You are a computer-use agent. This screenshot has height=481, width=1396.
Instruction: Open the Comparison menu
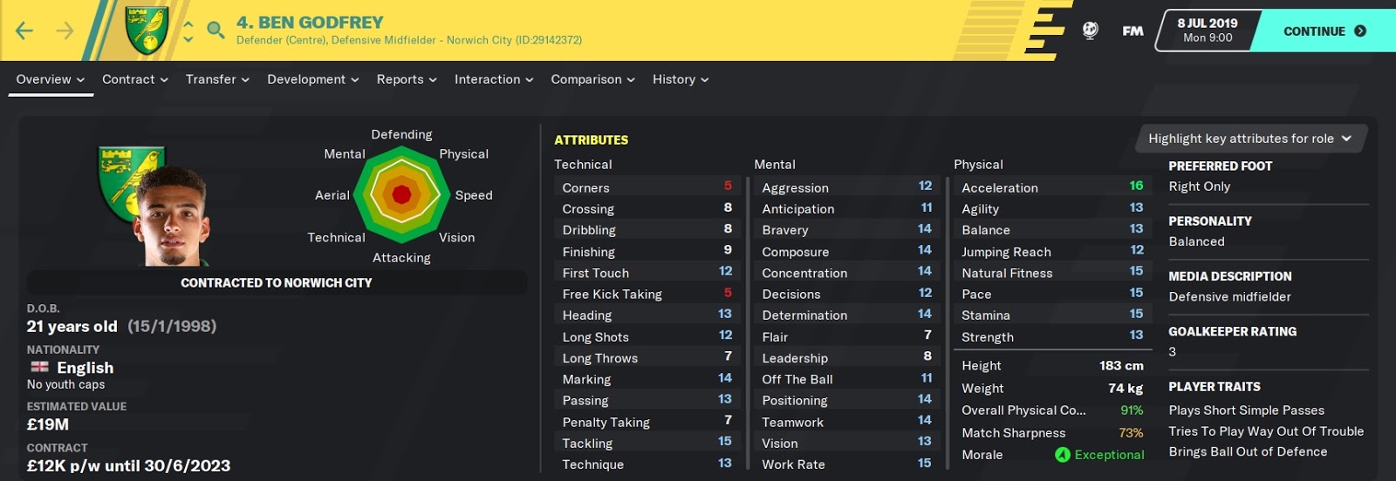(592, 79)
